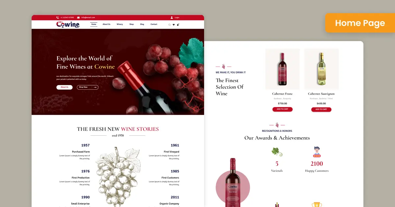
Task: Open the About Us menu item
Action: pos(106,24)
